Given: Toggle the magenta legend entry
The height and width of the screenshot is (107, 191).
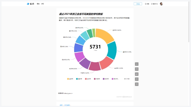Looking at the screenshot, I should (115, 79).
